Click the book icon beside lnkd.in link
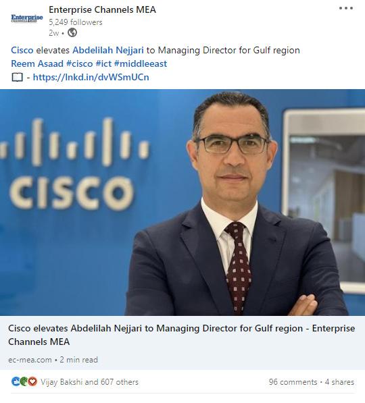The width and height of the screenshot is (365, 403). [18, 77]
